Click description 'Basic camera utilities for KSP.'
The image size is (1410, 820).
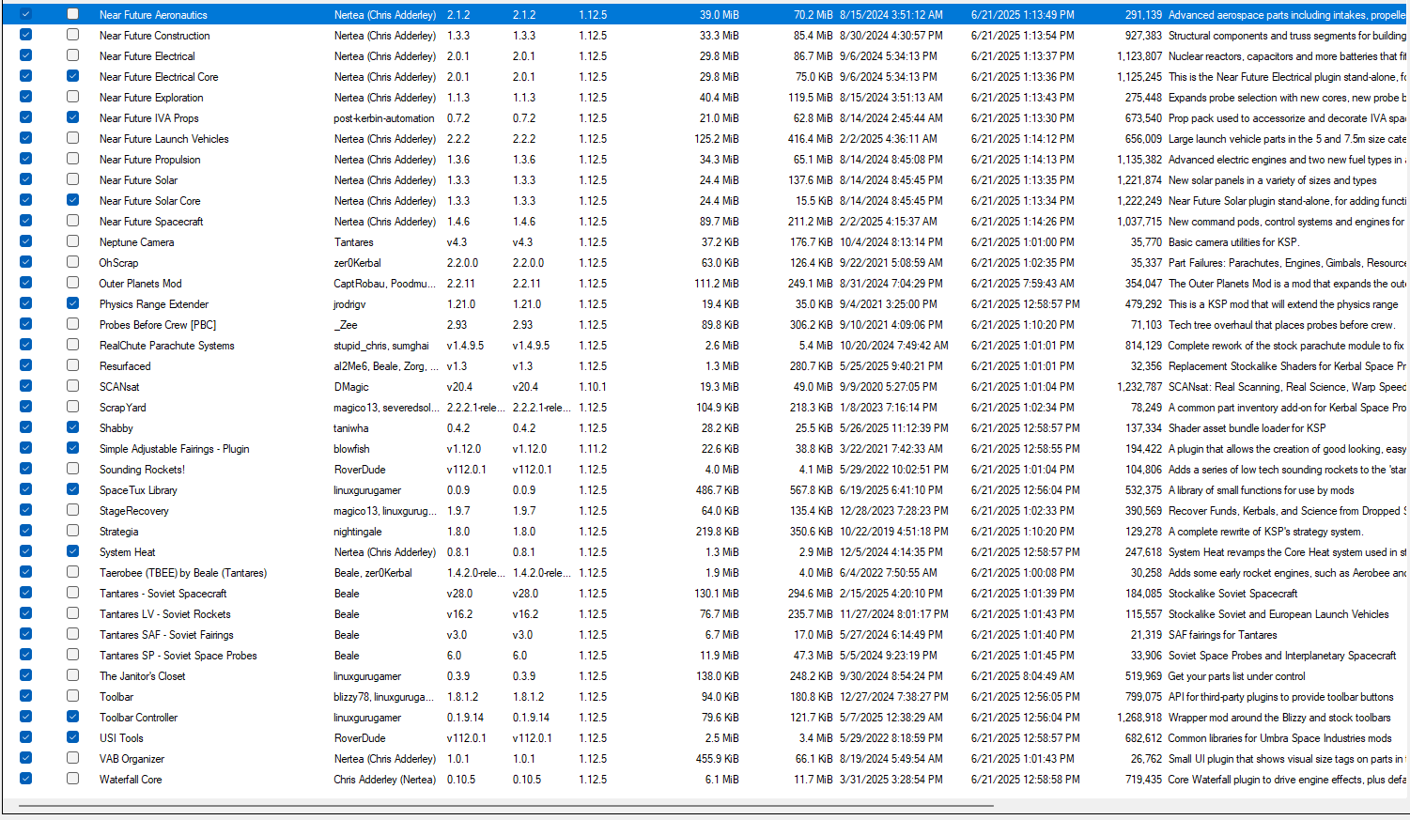click(1233, 242)
